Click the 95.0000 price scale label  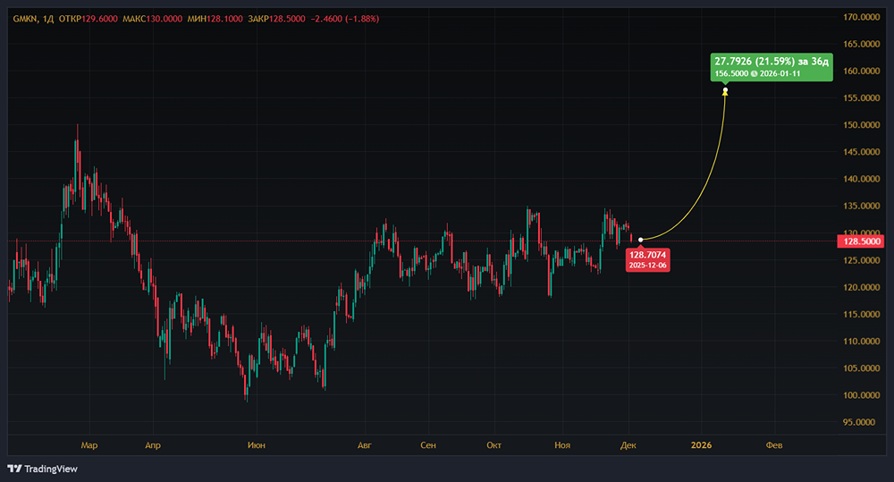[x=862, y=422]
